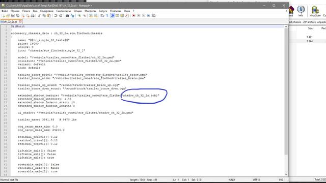Viewport: 326px width, 183px height.
Task: Open the Кодировки menu
Action: tap(46, 11)
